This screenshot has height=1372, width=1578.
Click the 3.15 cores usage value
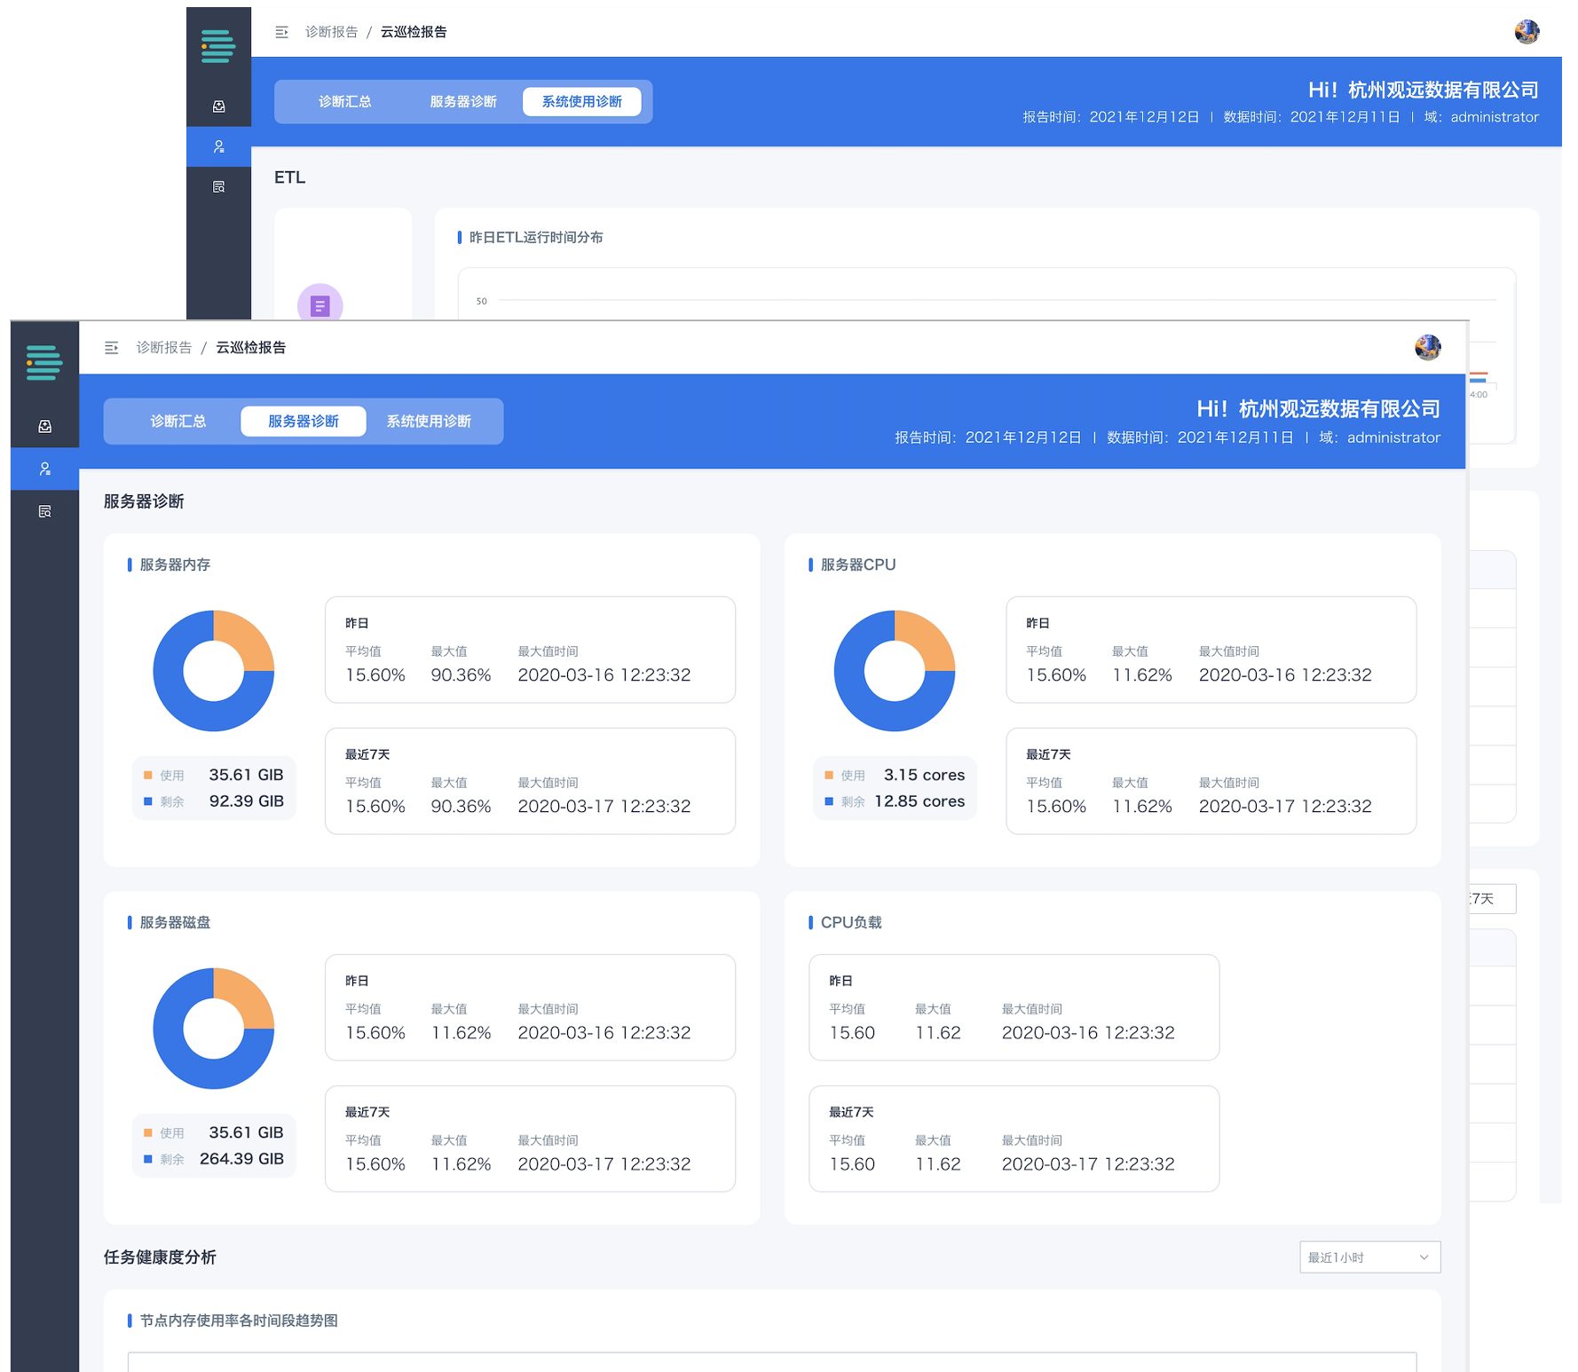pyautogui.click(x=924, y=775)
